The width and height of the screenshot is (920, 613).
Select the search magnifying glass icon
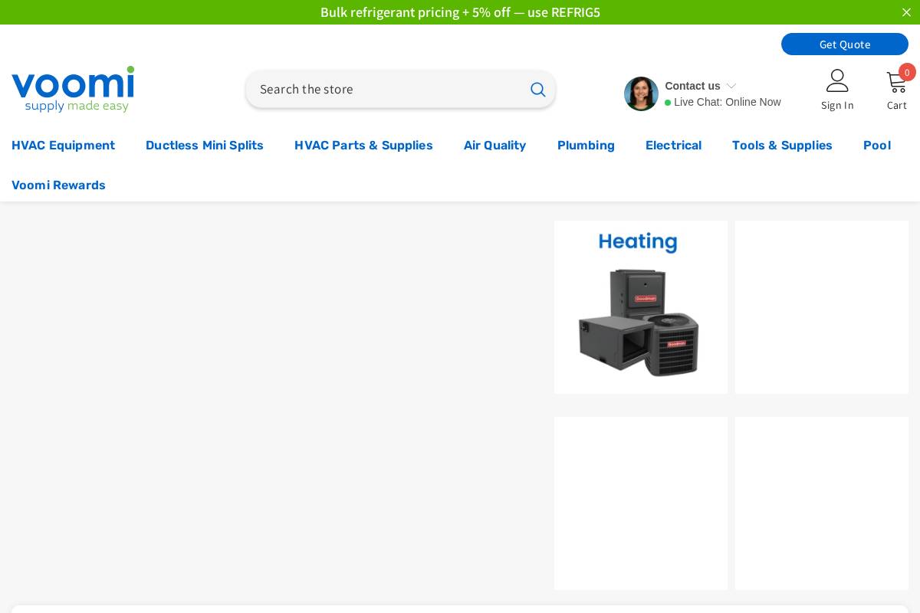pos(538,90)
